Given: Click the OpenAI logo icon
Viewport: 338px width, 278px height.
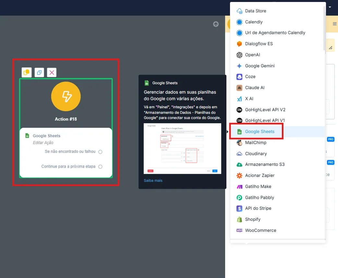Looking at the screenshot, I should click(x=239, y=55).
